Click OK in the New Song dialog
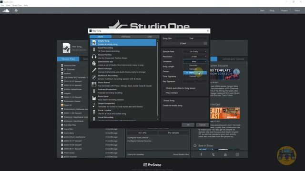Viewport: 305px width, 171px height. (188, 125)
